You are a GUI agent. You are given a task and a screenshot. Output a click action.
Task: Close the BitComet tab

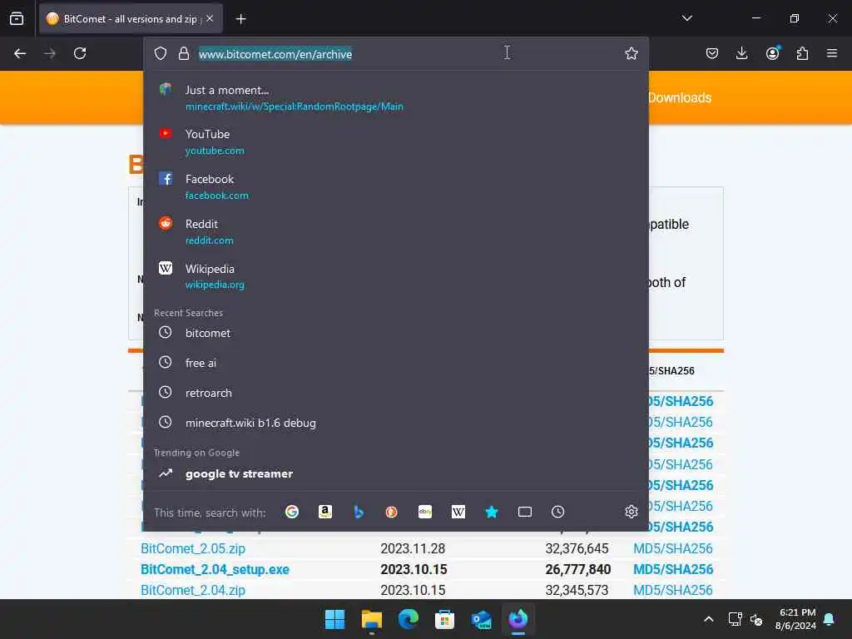[210, 18]
